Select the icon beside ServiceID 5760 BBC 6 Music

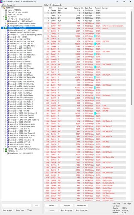click(x=8, y=75)
